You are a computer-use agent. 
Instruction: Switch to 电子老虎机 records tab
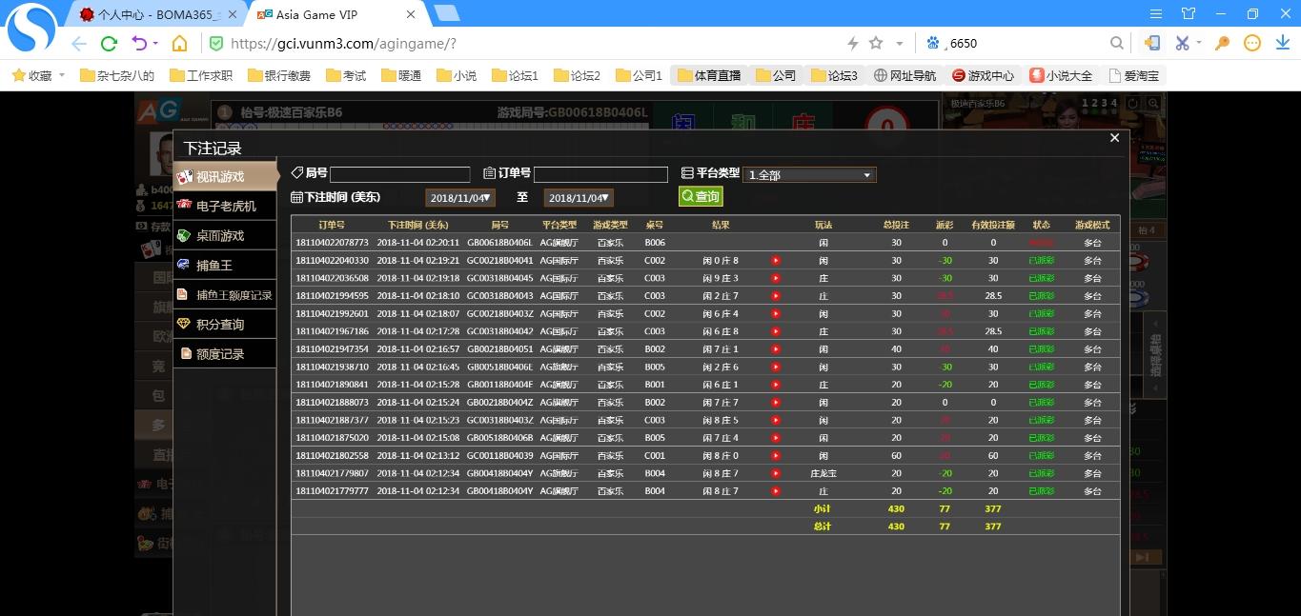point(225,206)
